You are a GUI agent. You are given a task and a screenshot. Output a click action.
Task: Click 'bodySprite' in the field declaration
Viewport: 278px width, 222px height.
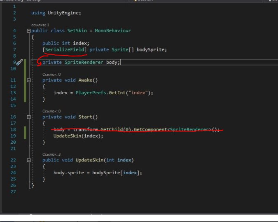150,50
